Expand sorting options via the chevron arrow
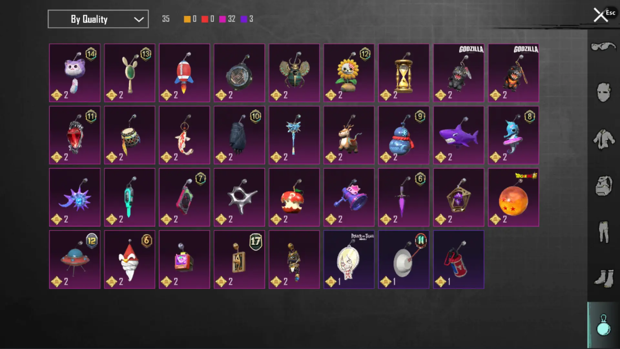620x349 pixels. 139,19
